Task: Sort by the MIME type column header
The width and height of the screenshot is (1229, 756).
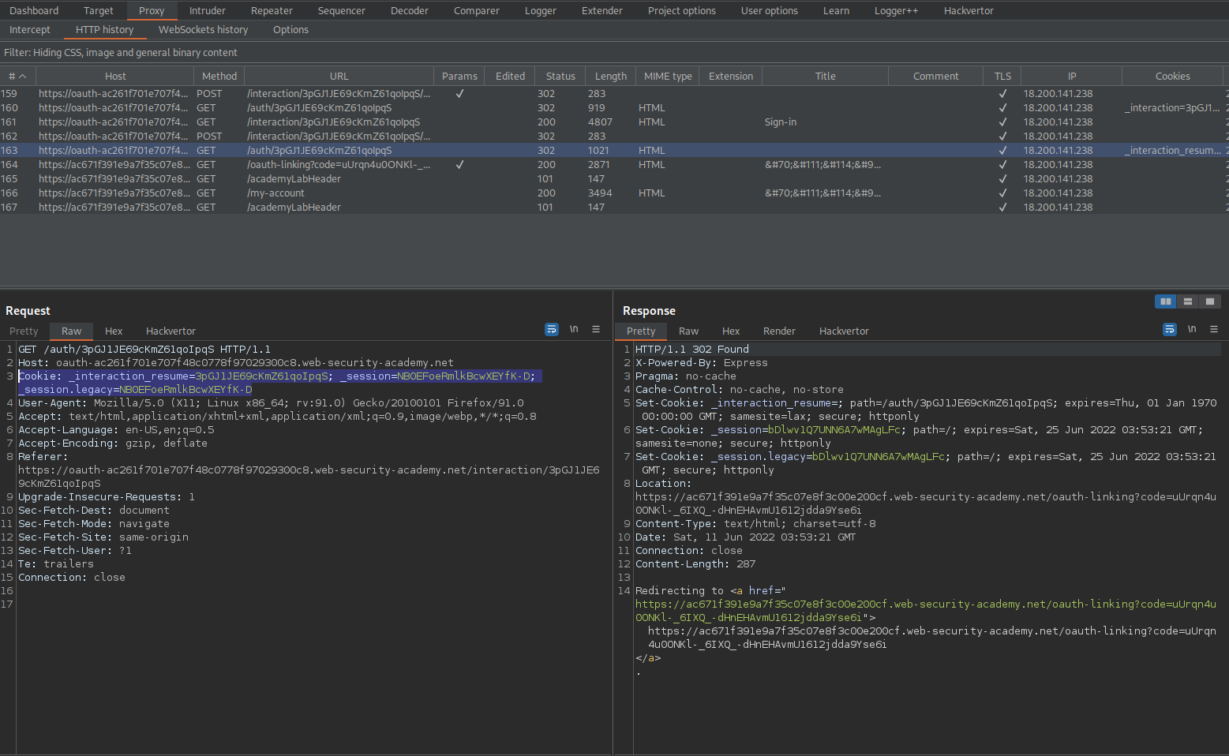Action: [x=668, y=77]
